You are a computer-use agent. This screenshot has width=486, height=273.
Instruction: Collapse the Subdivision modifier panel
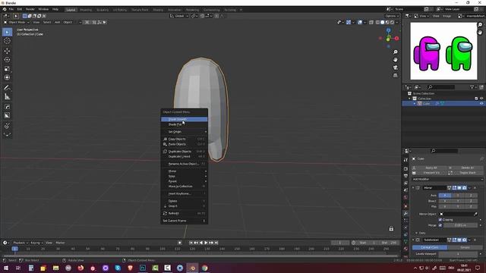click(413, 240)
